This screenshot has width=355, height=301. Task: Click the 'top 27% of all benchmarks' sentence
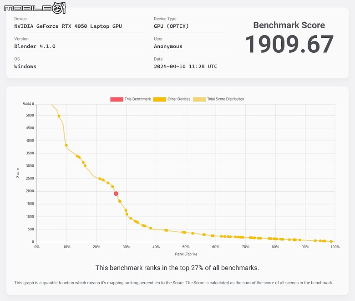177,268
